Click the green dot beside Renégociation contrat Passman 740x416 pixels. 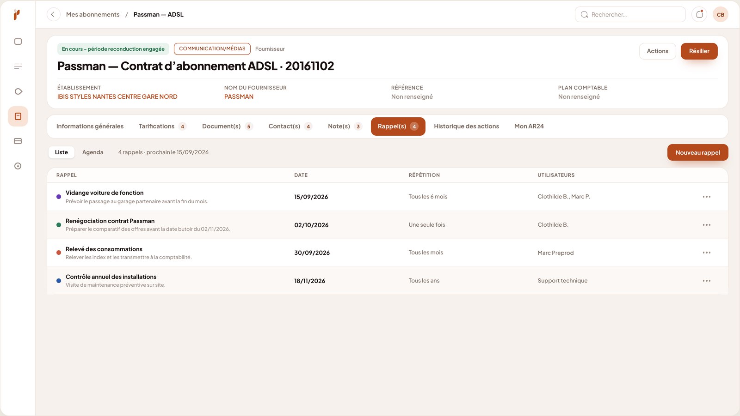click(59, 225)
